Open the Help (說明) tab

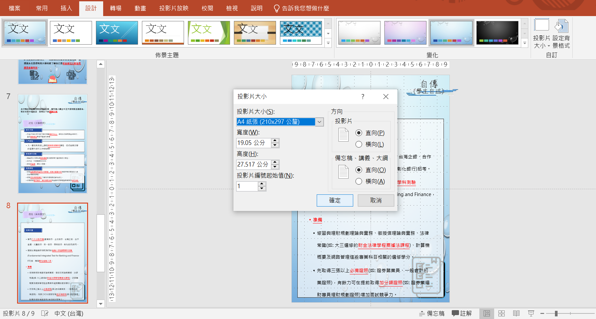click(x=257, y=8)
